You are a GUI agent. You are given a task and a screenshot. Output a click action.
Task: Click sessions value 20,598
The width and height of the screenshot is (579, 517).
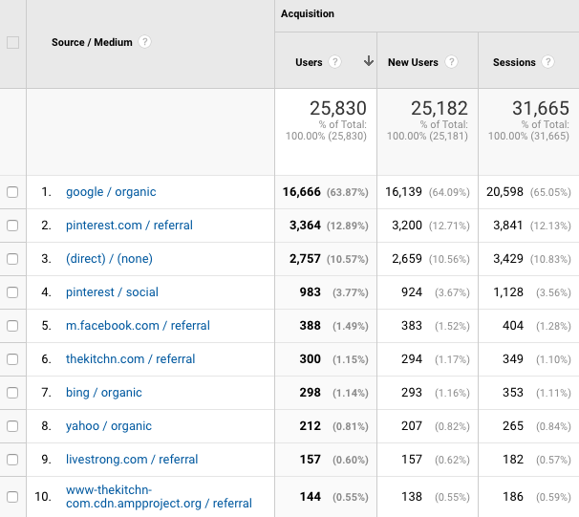(x=504, y=192)
